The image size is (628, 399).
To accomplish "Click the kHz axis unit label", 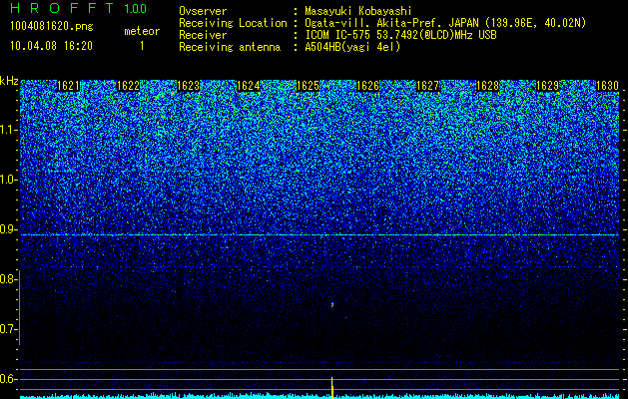I will click(x=9, y=81).
